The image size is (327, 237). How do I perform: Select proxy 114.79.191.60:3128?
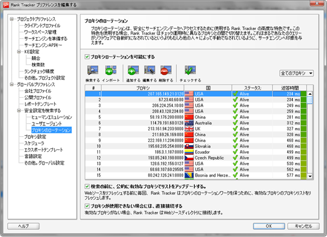pyautogui.click(x=167, y=123)
